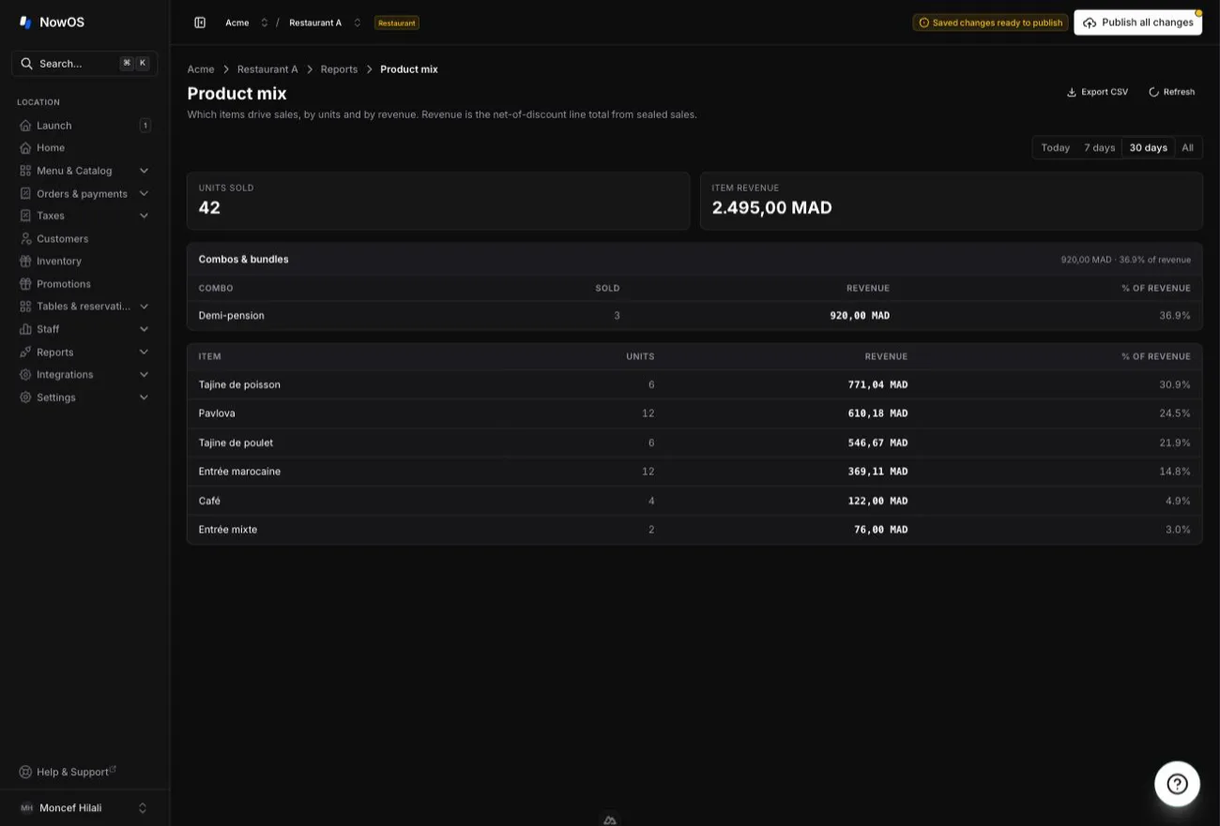
Task: Click the Pavlova item row
Action: pyautogui.click(x=694, y=413)
